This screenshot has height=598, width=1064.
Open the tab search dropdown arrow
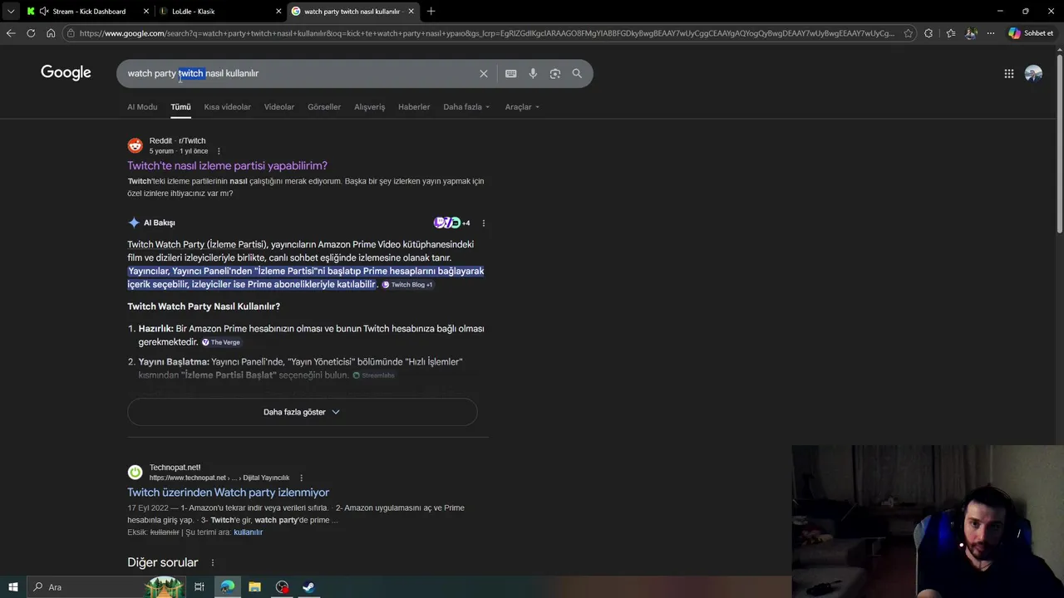pos(10,12)
